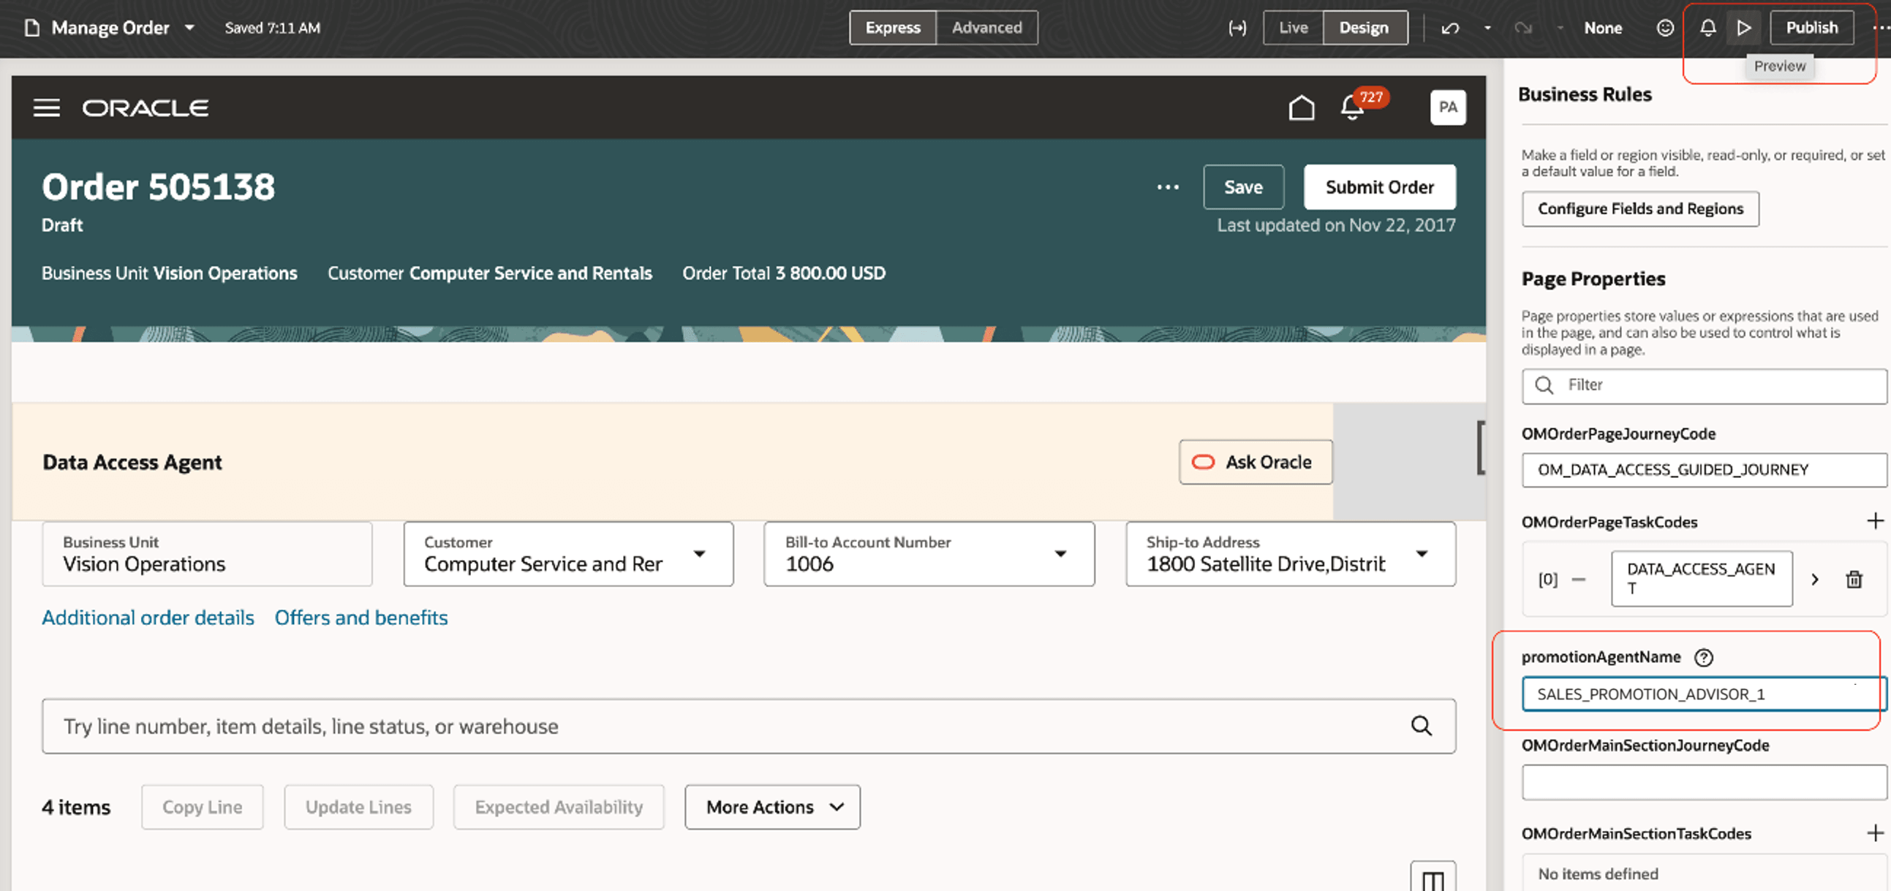Click Configure Fields and Regions
This screenshot has width=1891, height=891.
[1641, 208]
